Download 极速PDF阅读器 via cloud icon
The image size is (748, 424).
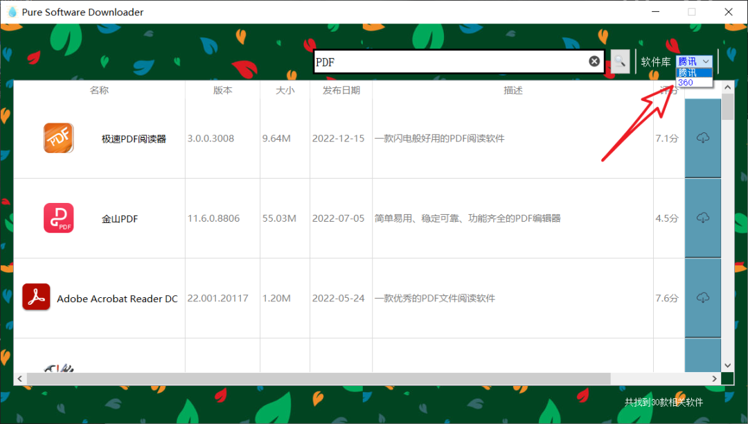(703, 138)
